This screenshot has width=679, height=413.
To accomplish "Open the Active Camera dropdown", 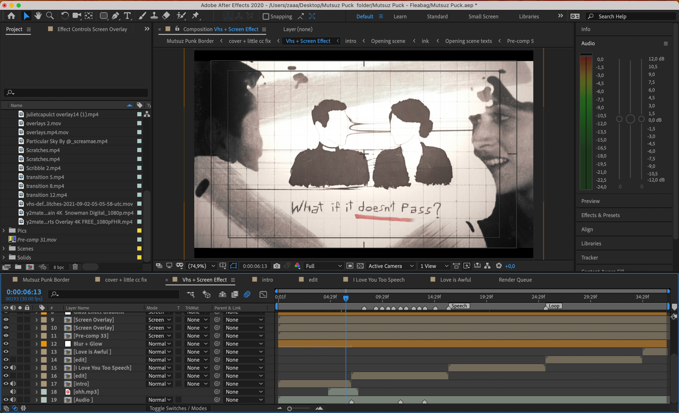I will (x=391, y=266).
